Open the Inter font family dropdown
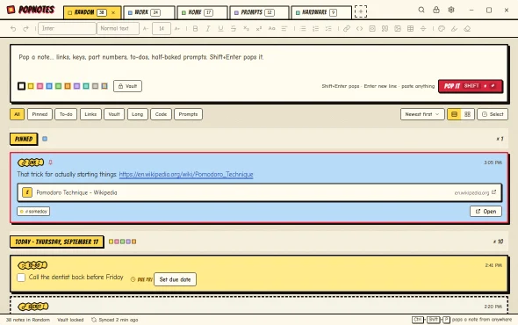 67,28
